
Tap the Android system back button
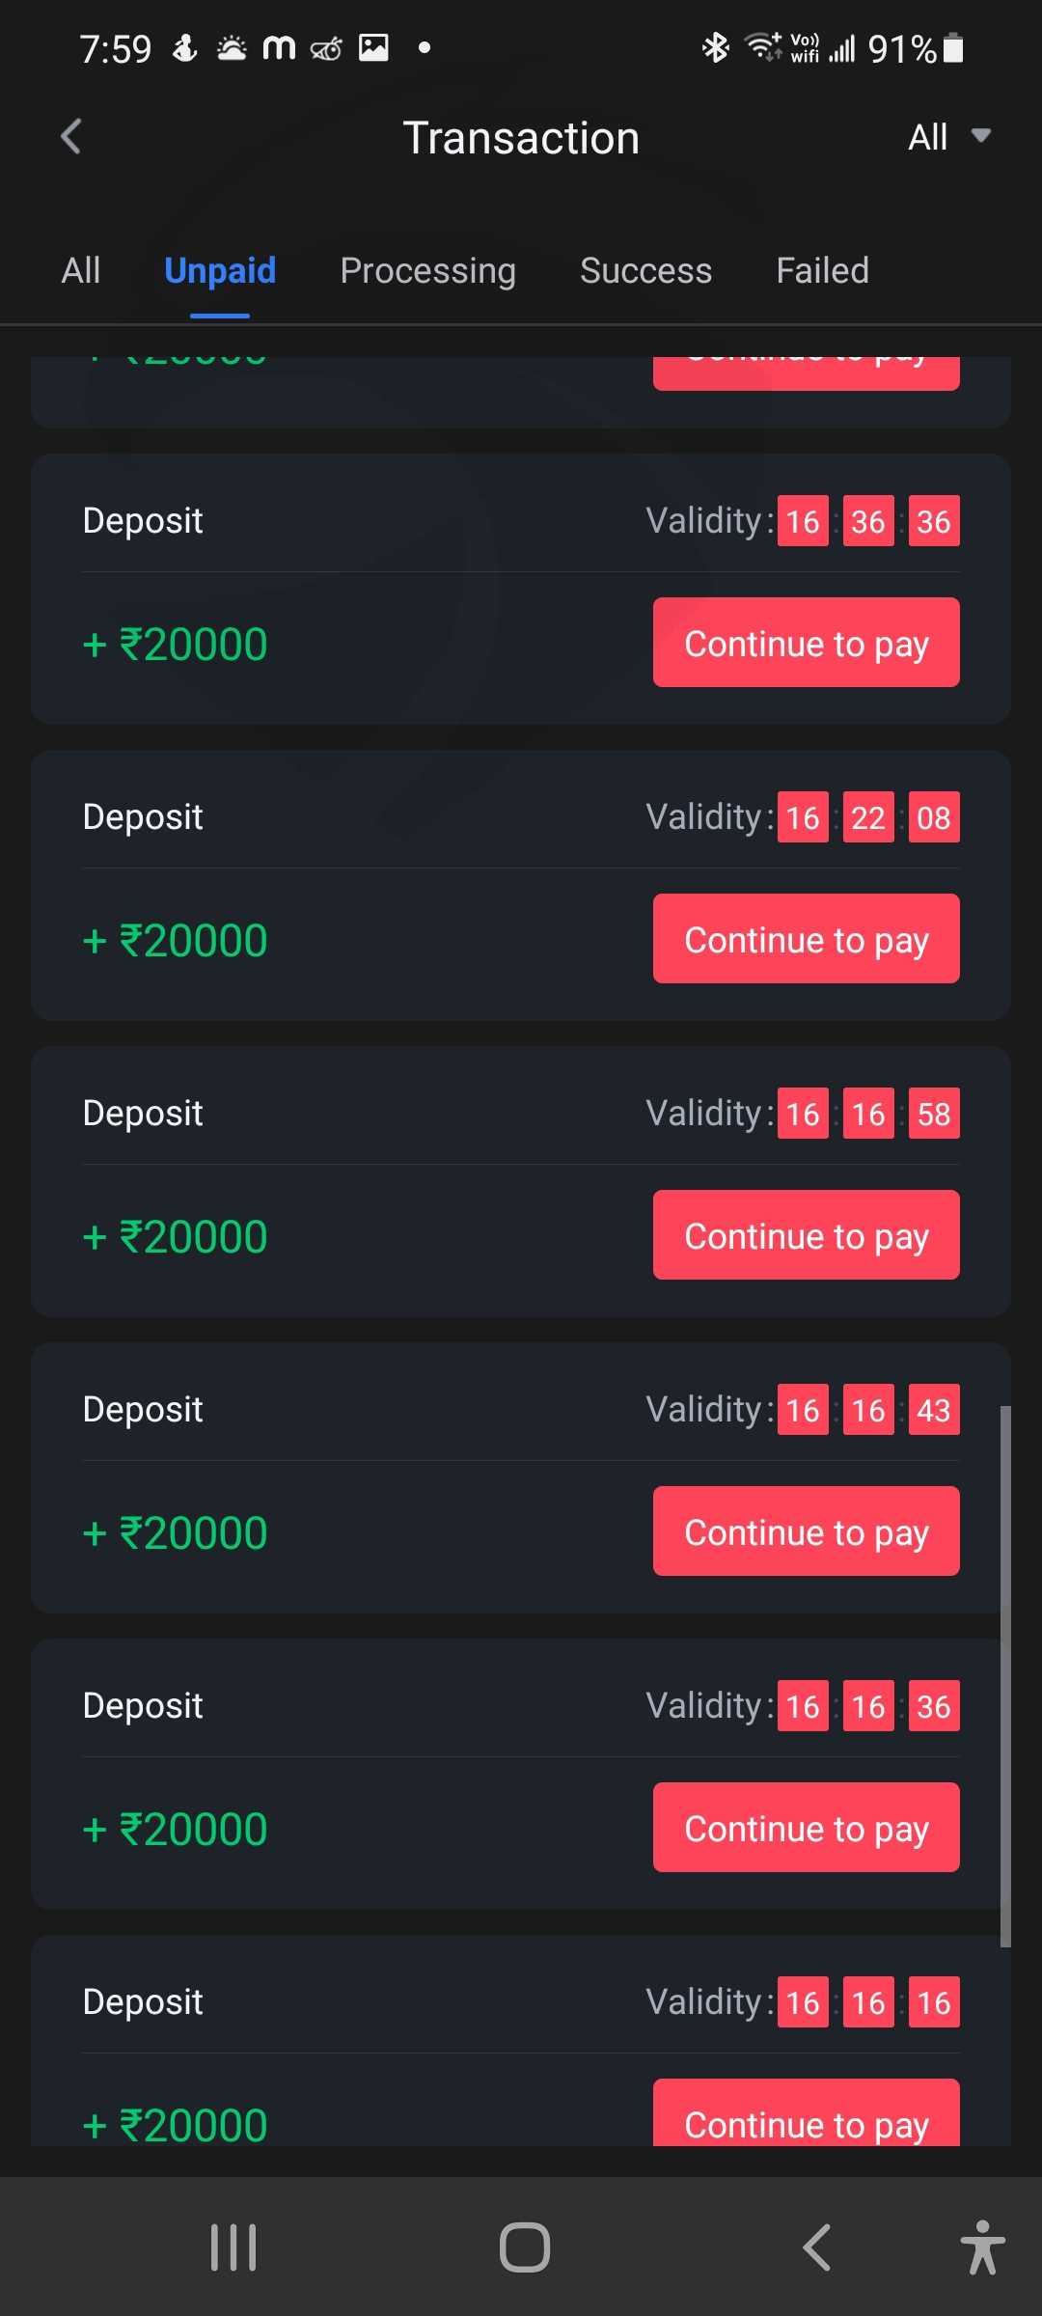click(816, 2247)
